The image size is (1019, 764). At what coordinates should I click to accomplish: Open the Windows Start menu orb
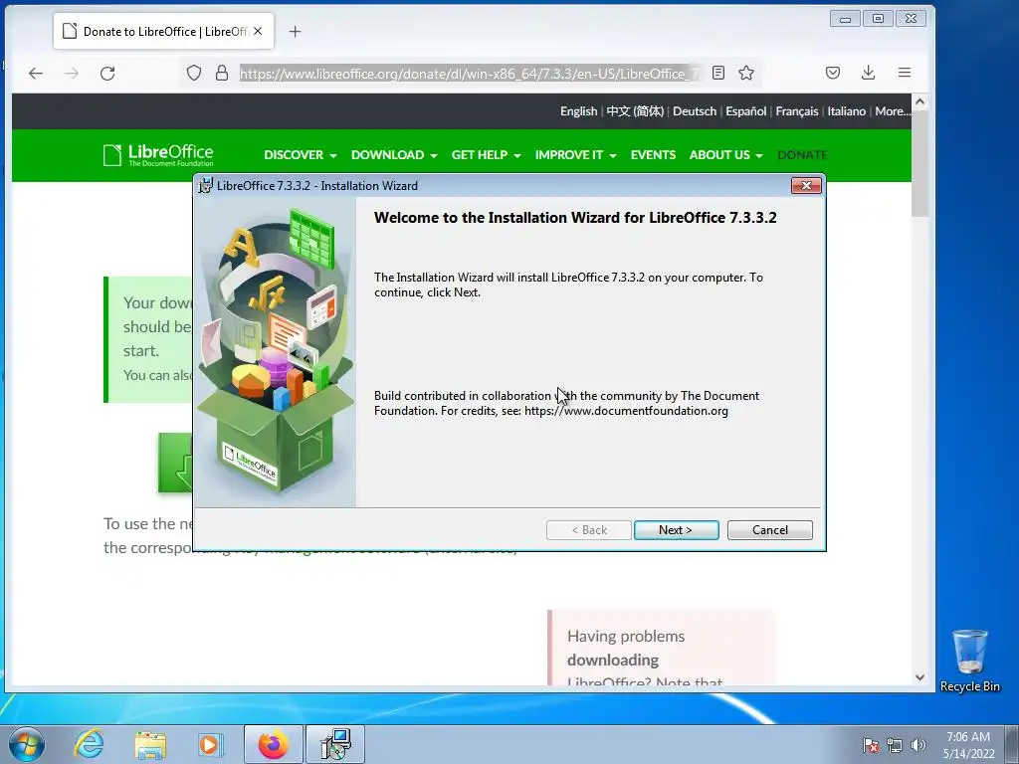26,744
